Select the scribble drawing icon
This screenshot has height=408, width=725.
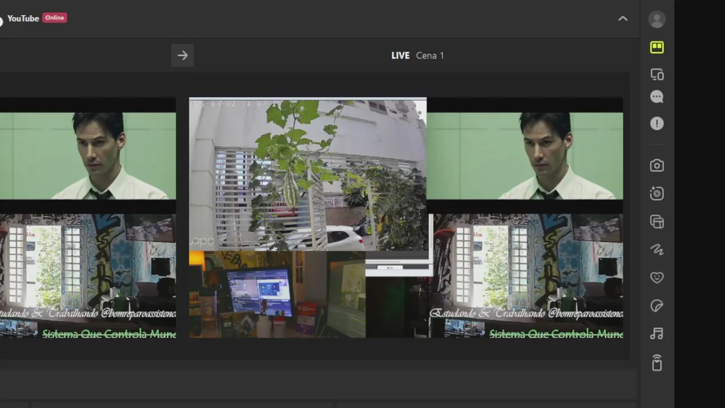(x=656, y=249)
